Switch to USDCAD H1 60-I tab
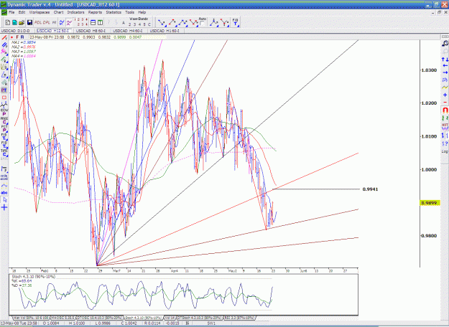 pos(165,31)
